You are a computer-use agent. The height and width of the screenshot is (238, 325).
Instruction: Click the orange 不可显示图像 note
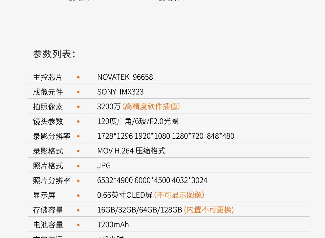tap(179, 195)
